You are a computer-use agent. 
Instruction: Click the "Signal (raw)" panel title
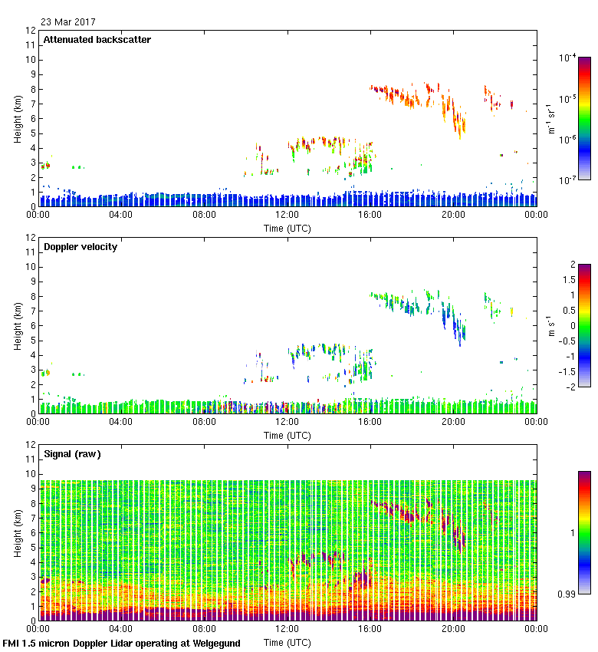[x=72, y=454]
